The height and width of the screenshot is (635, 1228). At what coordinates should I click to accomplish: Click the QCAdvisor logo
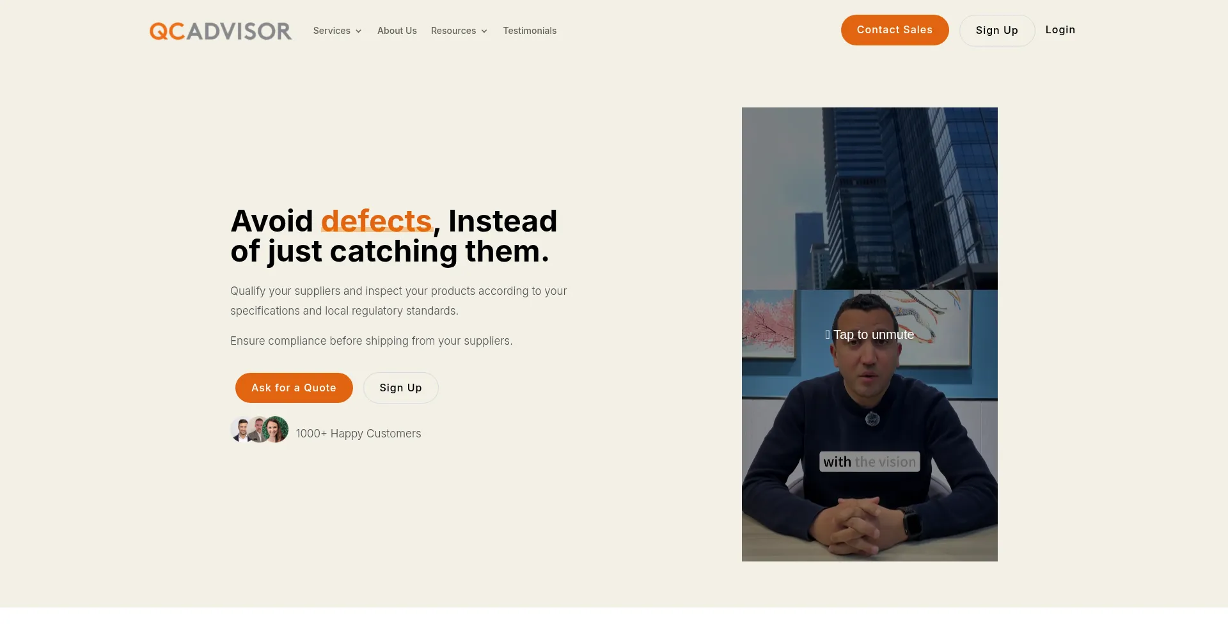[221, 31]
